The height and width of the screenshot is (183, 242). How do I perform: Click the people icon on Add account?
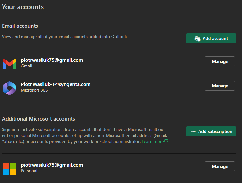pyautogui.click(x=197, y=38)
